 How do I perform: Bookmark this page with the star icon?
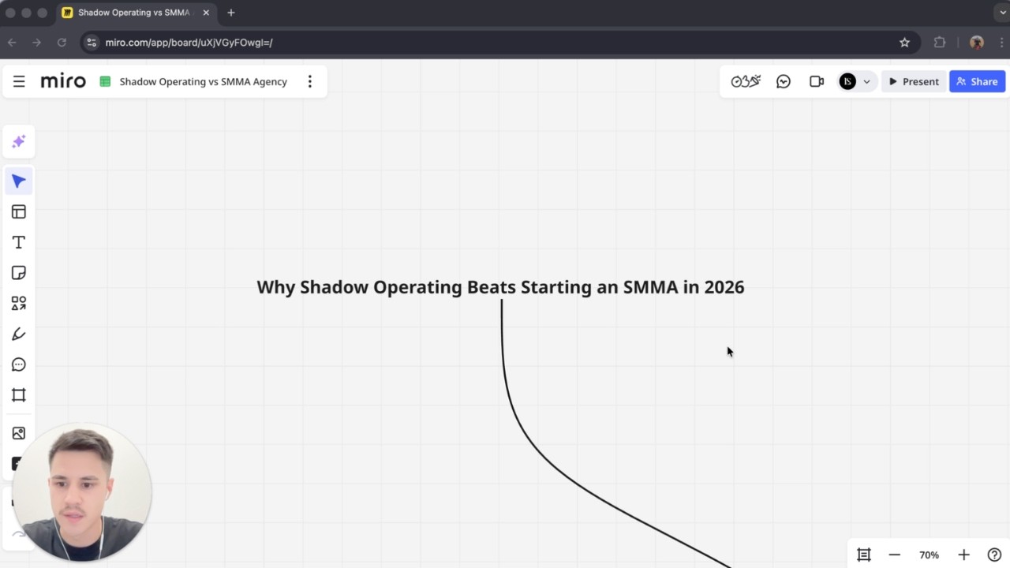tap(904, 43)
